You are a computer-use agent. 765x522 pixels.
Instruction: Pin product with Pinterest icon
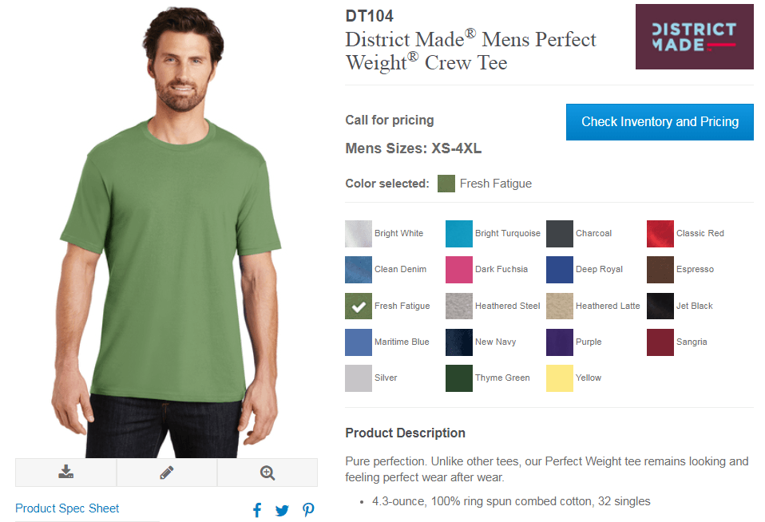click(x=308, y=510)
